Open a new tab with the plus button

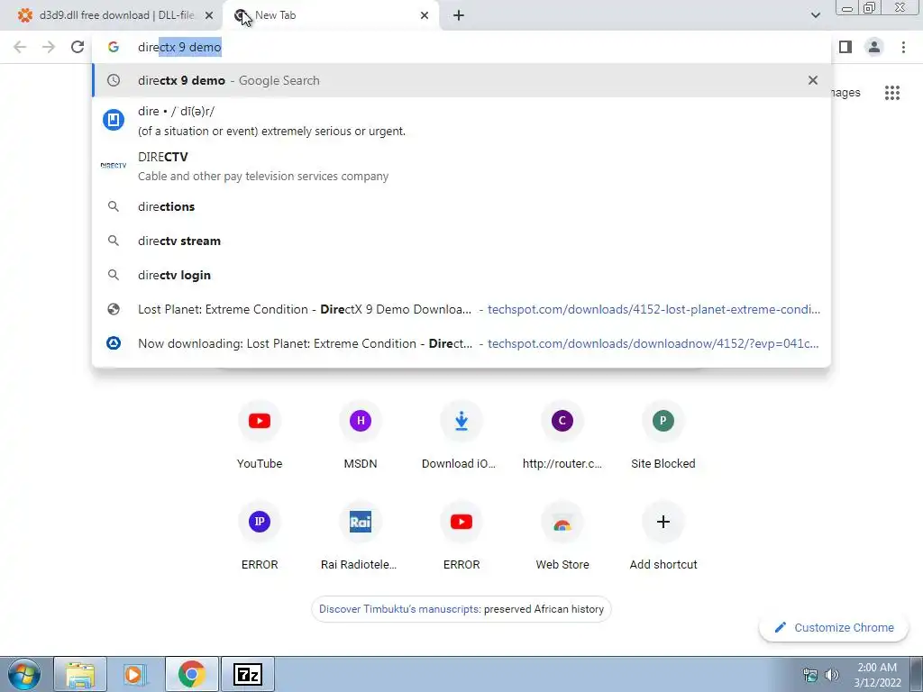(459, 15)
